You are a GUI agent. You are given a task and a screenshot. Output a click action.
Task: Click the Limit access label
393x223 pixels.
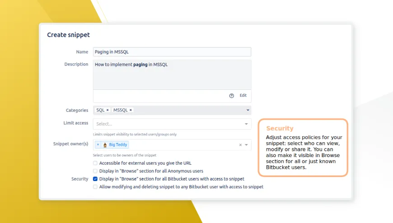point(76,123)
